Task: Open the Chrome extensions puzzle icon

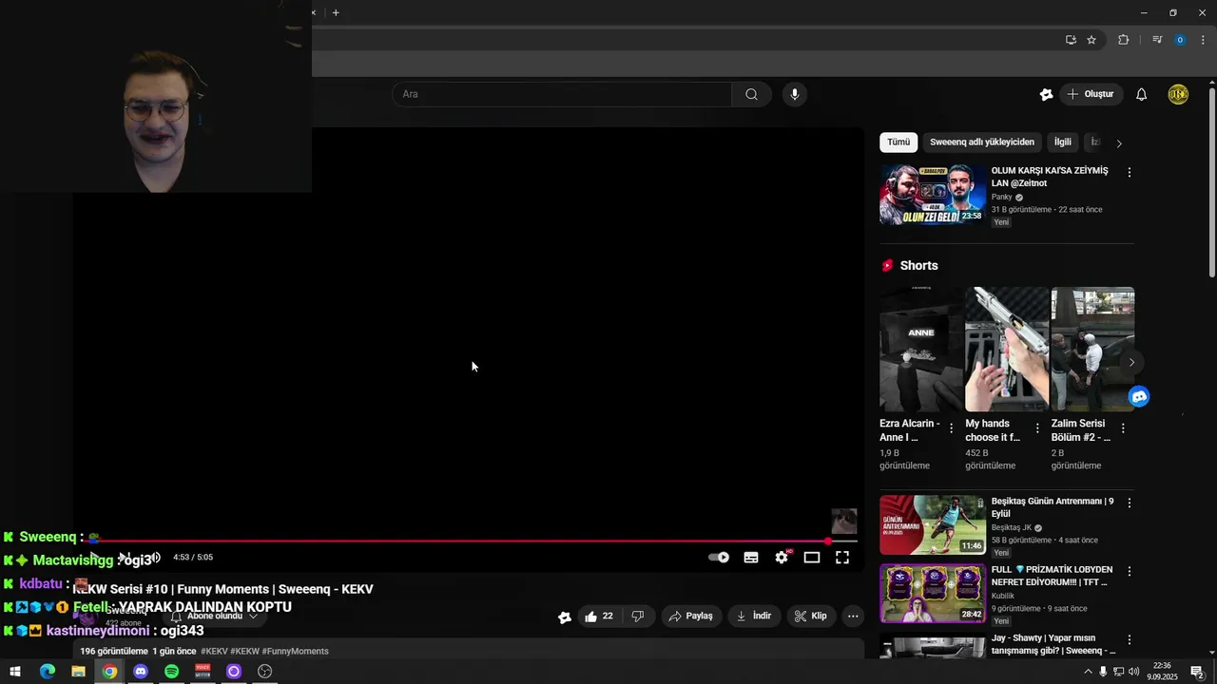Action: [1124, 40]
